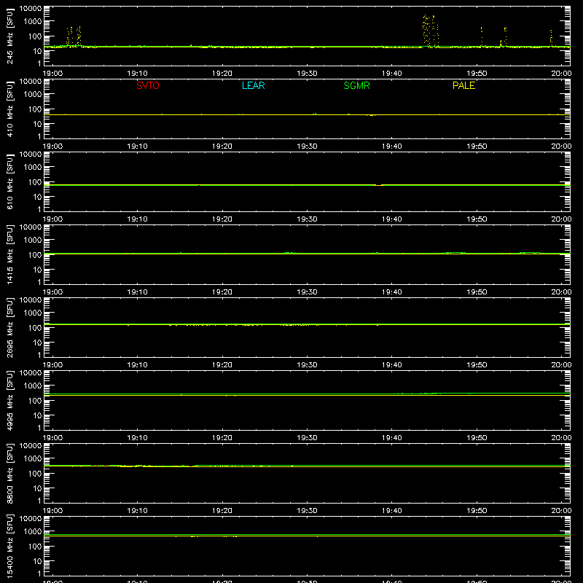
Task: Click the yellow burst near 19:02 at 245 MHz
Action: tap(74, 36)
